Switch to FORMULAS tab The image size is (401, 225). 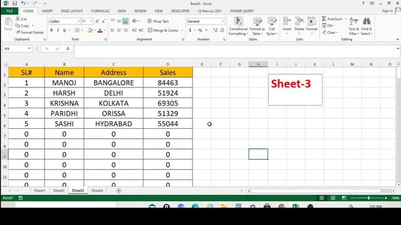coord(100,11)
